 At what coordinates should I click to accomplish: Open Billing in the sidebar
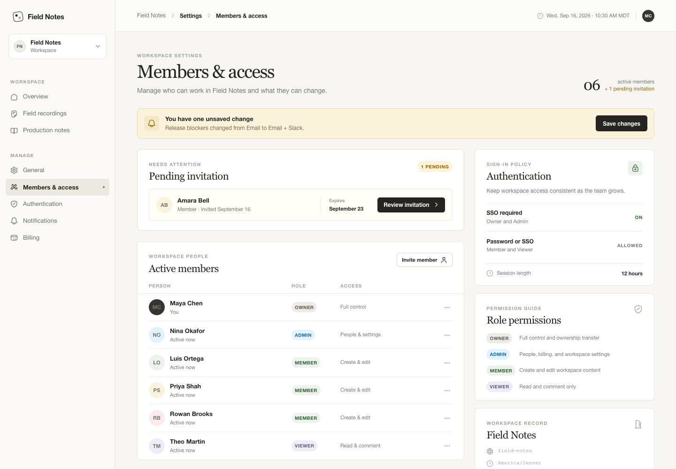tap(57, 238)
